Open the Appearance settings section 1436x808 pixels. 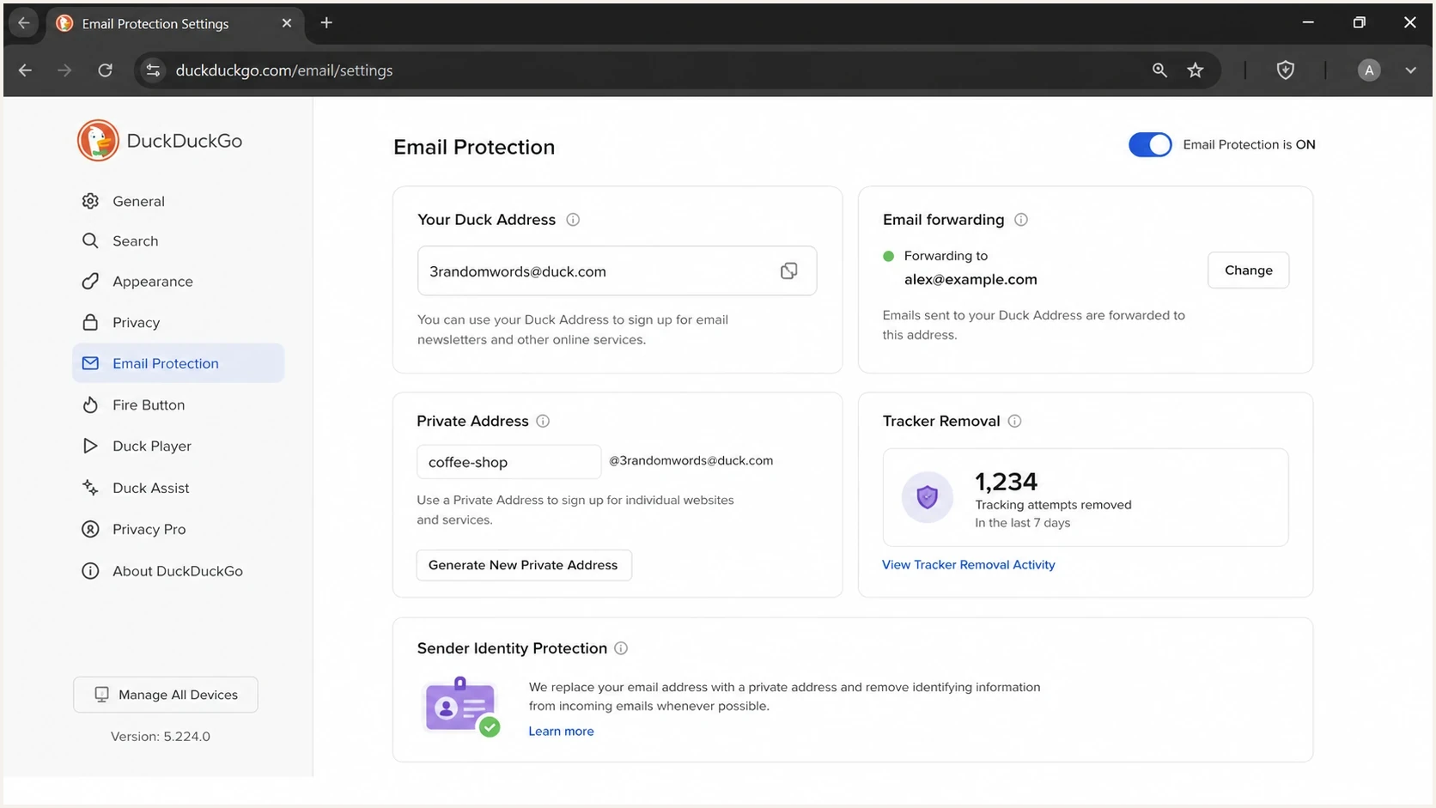(x=179, y=281)
